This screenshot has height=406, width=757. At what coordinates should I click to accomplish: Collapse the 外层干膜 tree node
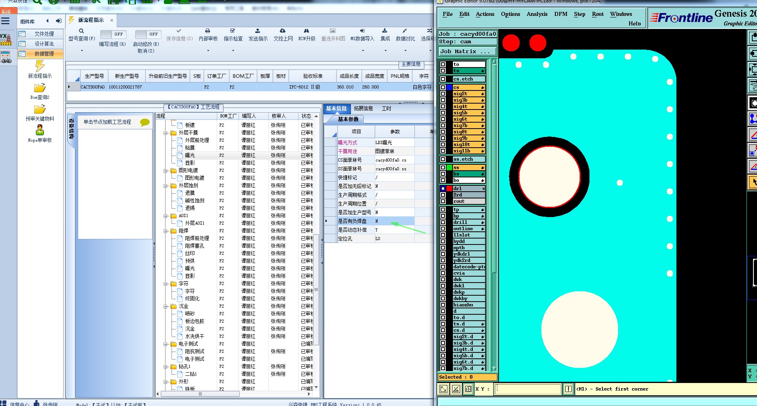pyautogui.click(x=166, y=133)
